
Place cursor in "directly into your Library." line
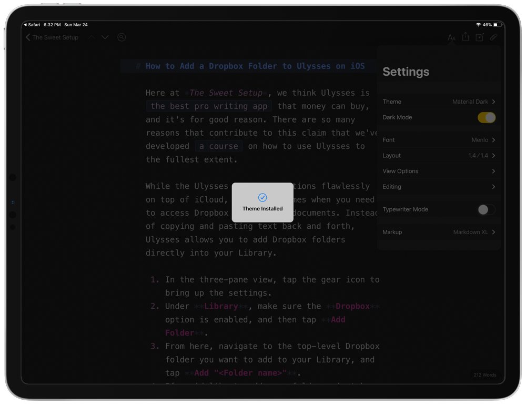point(211,253)
